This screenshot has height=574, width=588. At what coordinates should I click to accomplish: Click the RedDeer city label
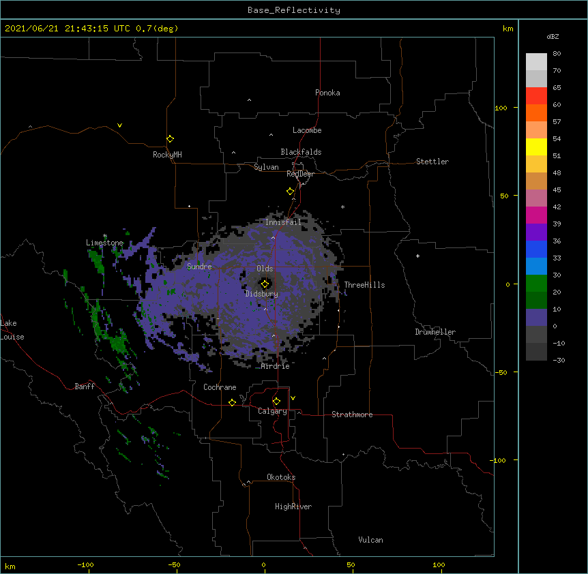pyautogui.click(x=300, y=174)
